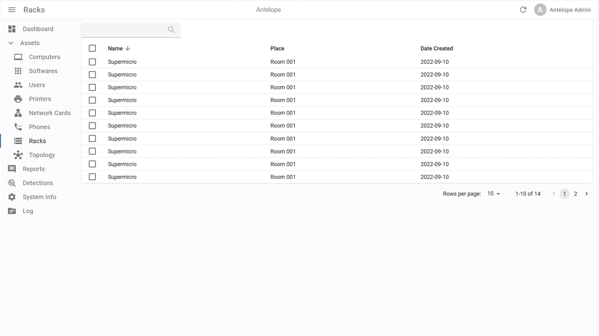
Task: Open Reports in the sidebar
Action: (34, 169)
